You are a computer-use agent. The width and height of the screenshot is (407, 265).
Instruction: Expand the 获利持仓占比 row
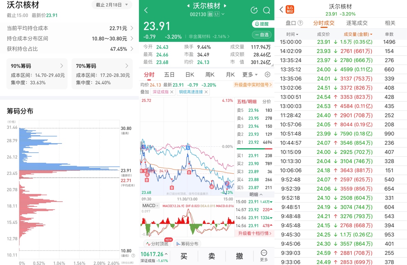(x=69, y=49)
